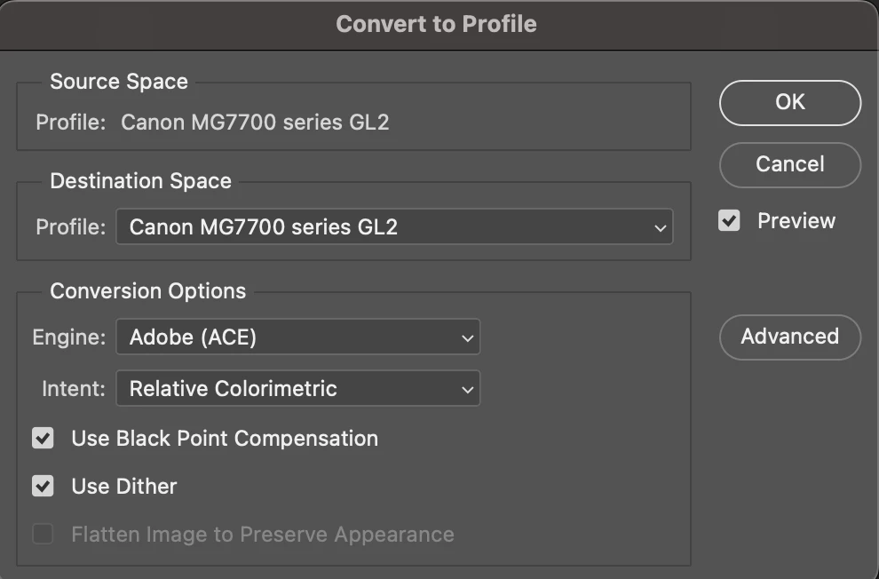Click the Source Space profile name text

click(255, 122)
